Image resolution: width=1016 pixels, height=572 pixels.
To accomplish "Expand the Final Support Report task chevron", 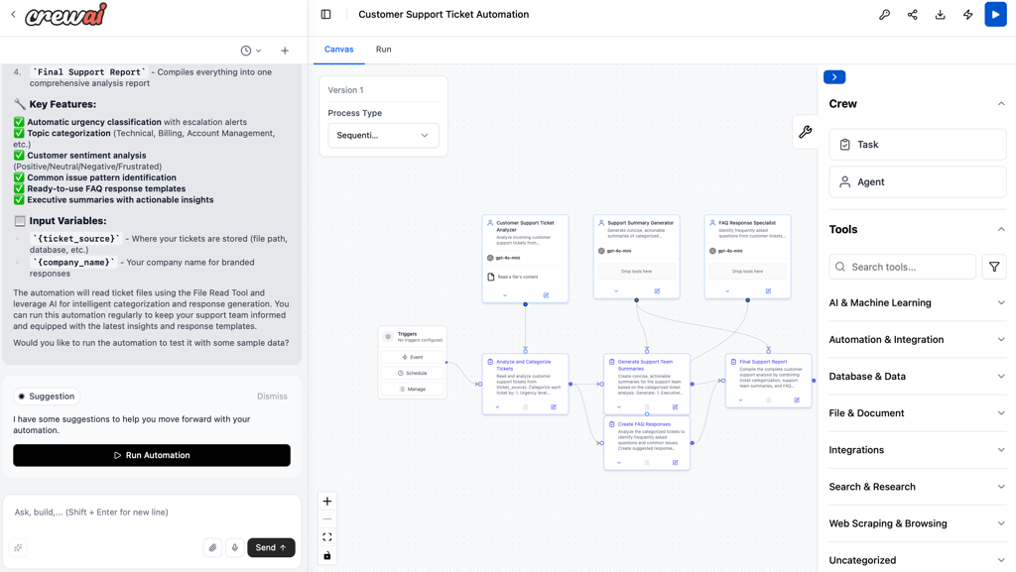I will [740, 400].
